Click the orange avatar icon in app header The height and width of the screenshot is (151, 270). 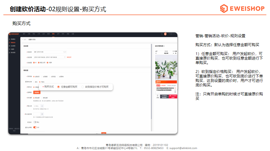(165, 34)
